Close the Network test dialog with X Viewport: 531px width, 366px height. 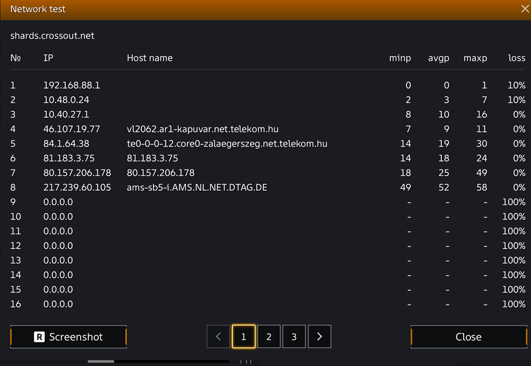(525, 9)
